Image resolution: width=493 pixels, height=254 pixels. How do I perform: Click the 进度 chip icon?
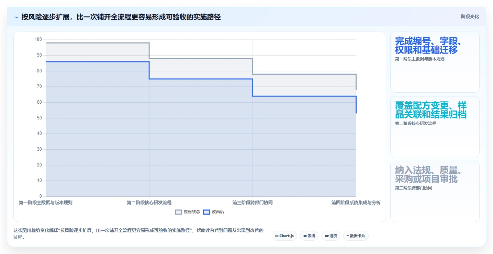point(326,236)
